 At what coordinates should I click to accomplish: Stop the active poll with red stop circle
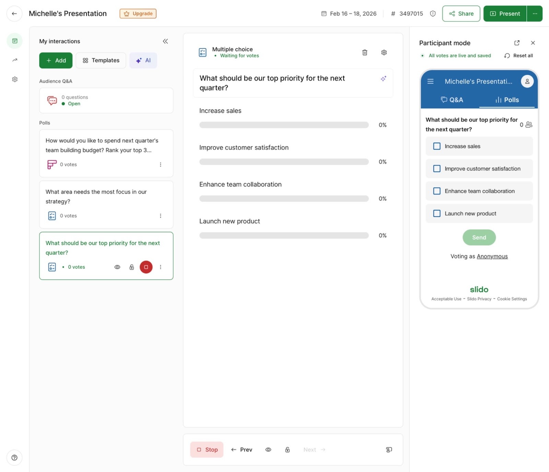point(146,267)
